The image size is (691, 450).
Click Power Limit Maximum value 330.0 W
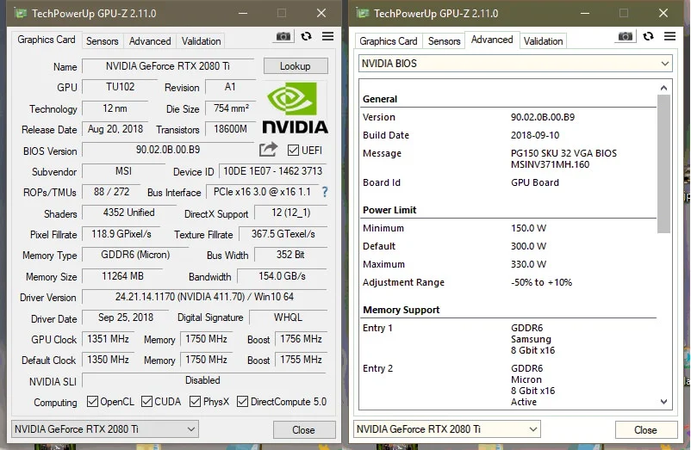coord(528,264)
